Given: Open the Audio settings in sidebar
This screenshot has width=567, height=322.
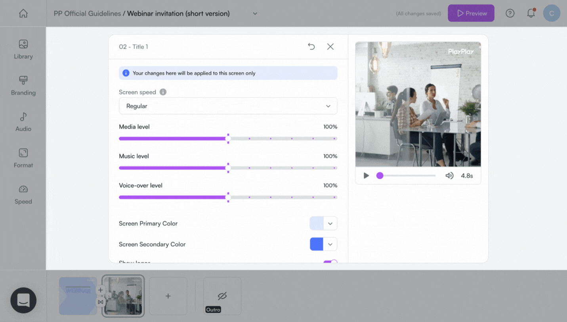Looking at the screenshot, I should click(23, 122).
